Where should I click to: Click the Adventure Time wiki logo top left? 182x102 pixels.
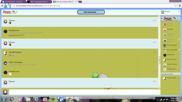pos(10,12)
